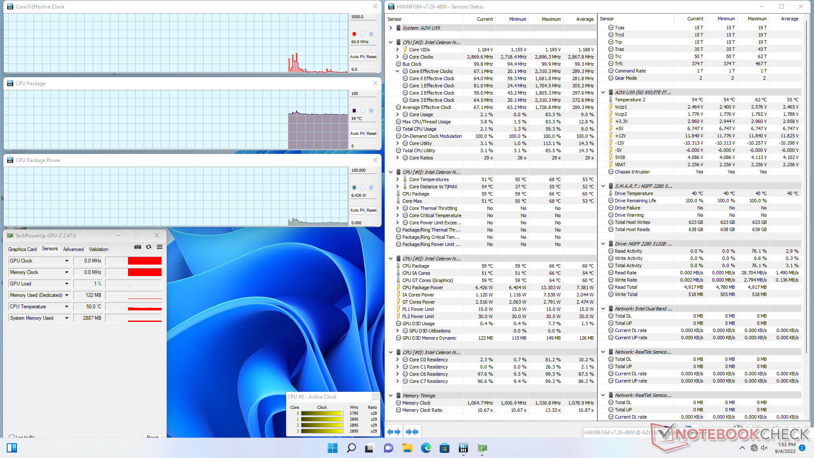Toggle the middle checkbox in CPU Package graph
Viewport: 814px width, 458px height.
pos(363,111)
